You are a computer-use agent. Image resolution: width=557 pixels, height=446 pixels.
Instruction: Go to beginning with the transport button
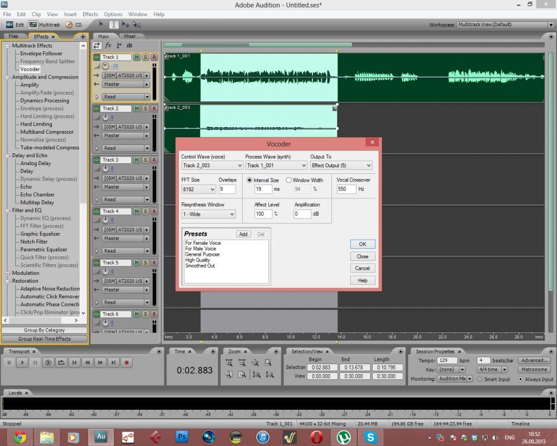74,363
